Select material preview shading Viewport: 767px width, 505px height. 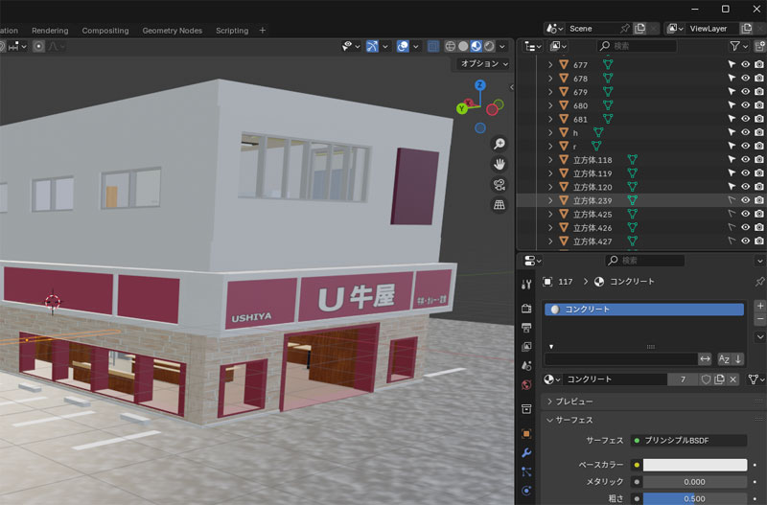[x=476, y=46]
